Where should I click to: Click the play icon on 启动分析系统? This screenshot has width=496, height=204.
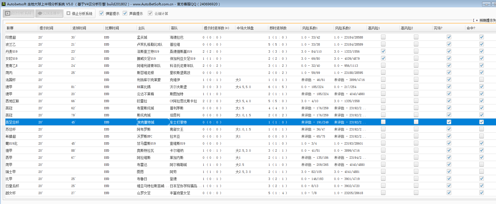point(8,13)
